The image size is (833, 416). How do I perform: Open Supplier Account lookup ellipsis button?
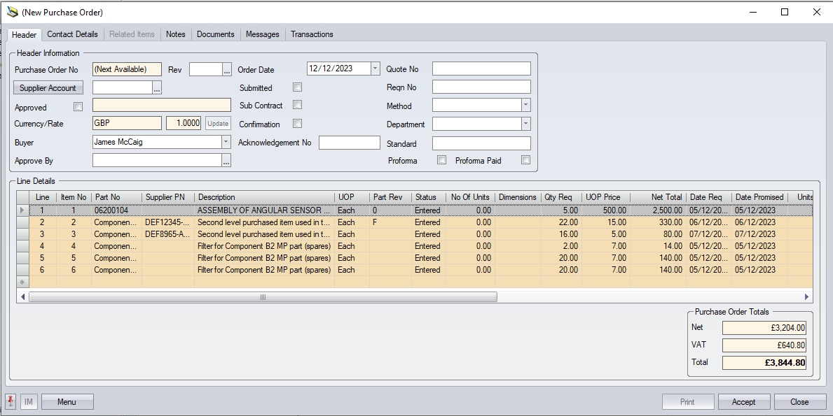pos(157,88)
